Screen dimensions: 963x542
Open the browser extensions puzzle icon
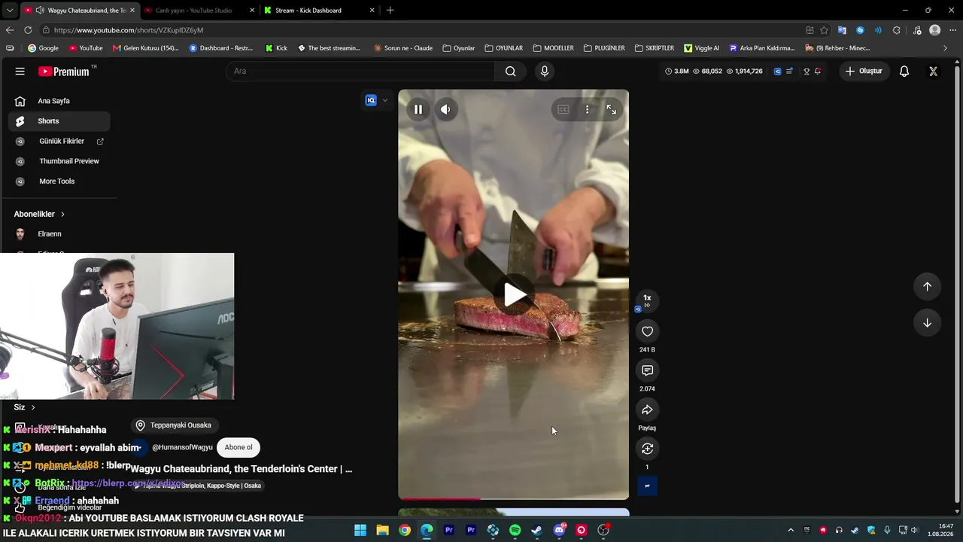point(896,30)
